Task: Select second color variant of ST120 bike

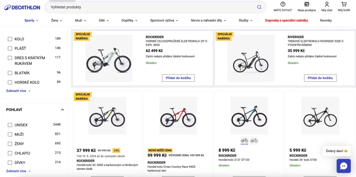Action: click(x=254, y=140)
